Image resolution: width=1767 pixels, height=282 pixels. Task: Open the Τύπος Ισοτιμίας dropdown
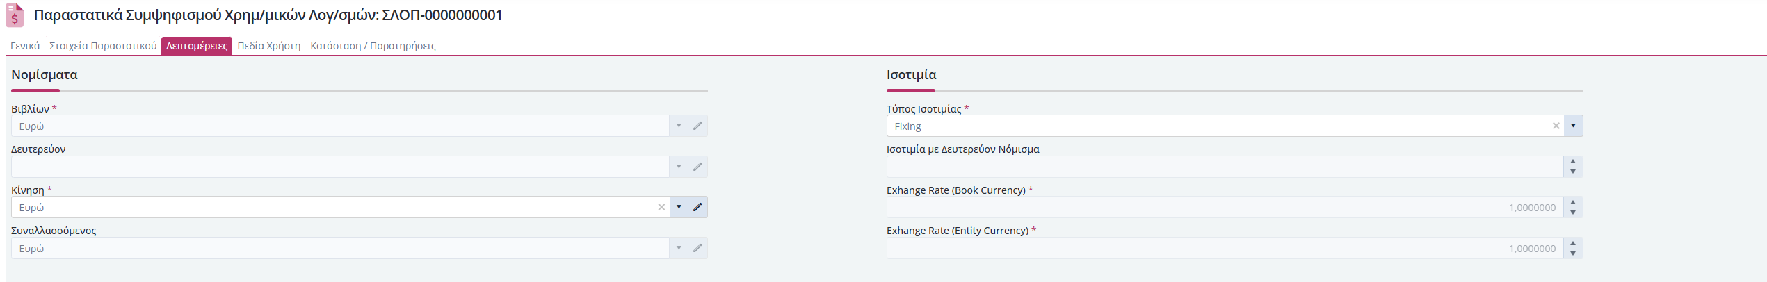(x=1573, y=126)
